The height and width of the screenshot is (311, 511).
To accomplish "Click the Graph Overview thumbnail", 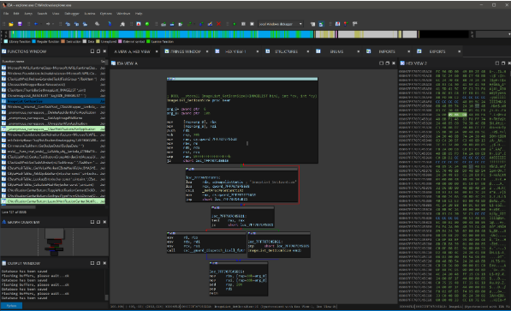I will (55, 242).
